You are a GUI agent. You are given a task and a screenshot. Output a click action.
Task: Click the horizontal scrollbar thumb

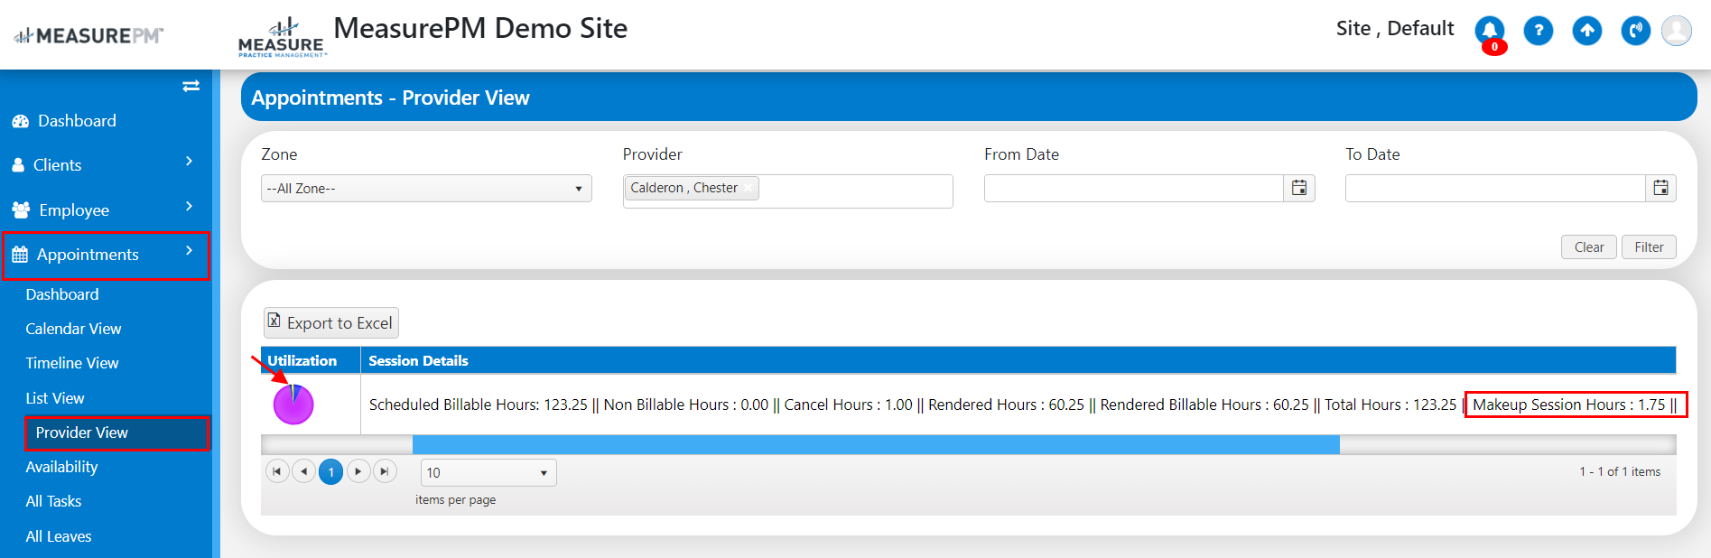(876, 444)
